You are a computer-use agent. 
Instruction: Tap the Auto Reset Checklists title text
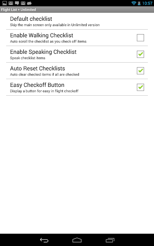click(x=37, y=68)
